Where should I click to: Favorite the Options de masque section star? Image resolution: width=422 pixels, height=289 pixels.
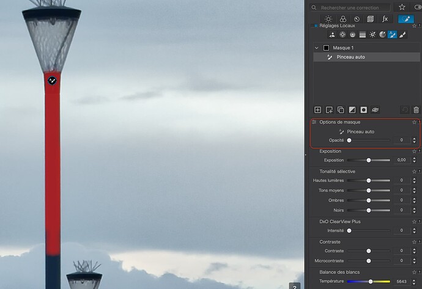click(x=414, y=122)
